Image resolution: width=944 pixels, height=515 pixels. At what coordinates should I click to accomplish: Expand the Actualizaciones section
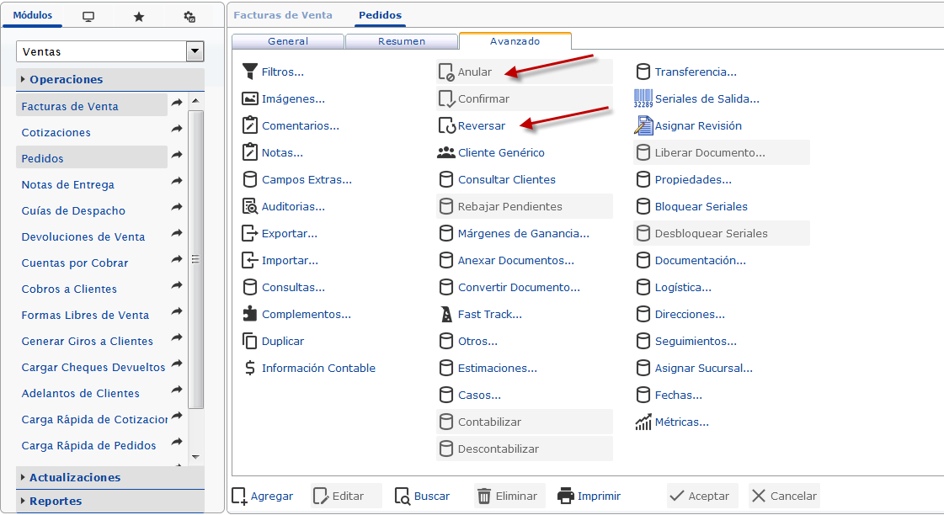pyautogui.click(x=110, y=477)
